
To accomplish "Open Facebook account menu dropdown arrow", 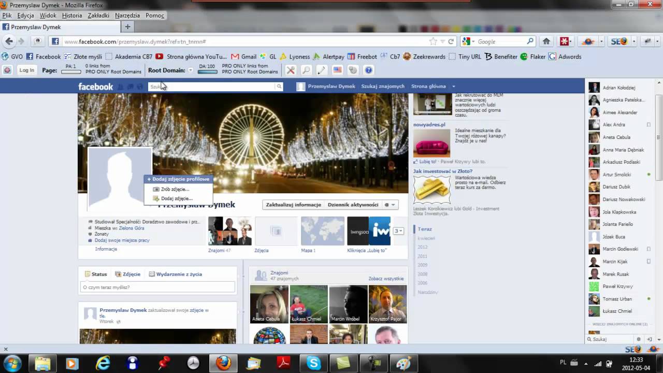I will pyautogui.click(x=453, y=87).
